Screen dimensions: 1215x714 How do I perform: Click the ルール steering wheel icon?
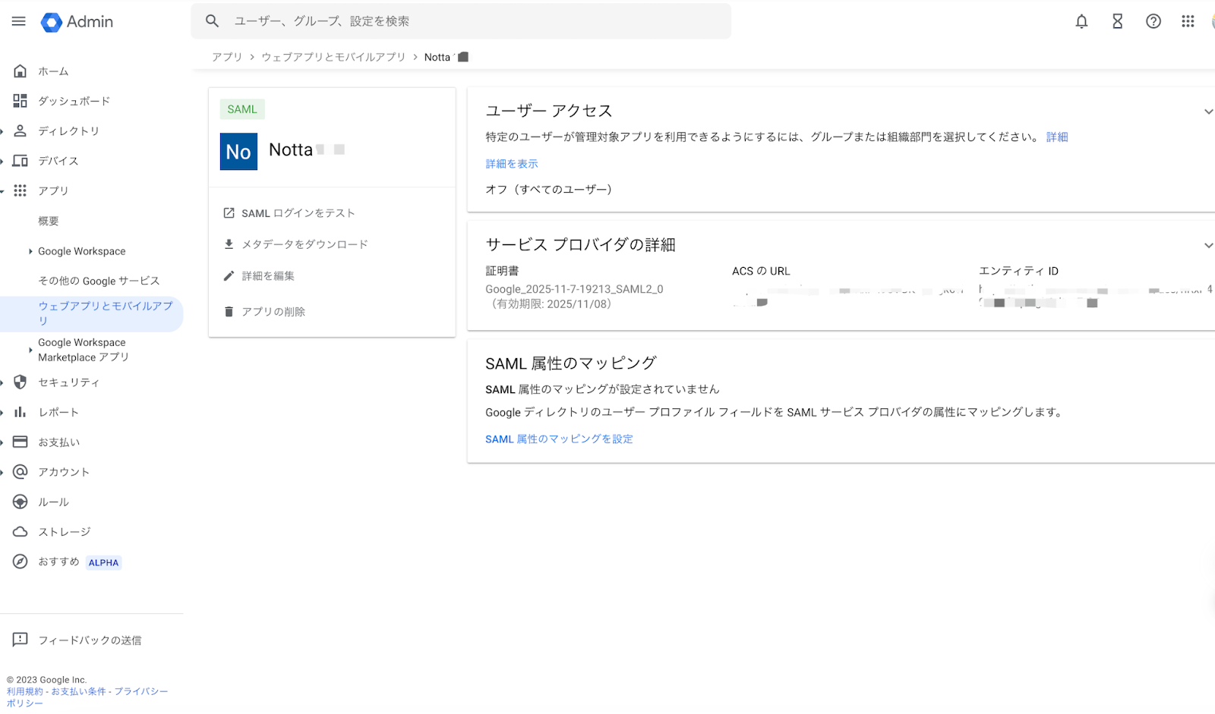point(21,502)
